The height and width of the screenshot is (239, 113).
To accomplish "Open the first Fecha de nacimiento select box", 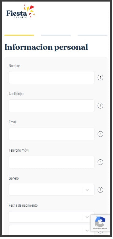I will [x=51, y=217].
